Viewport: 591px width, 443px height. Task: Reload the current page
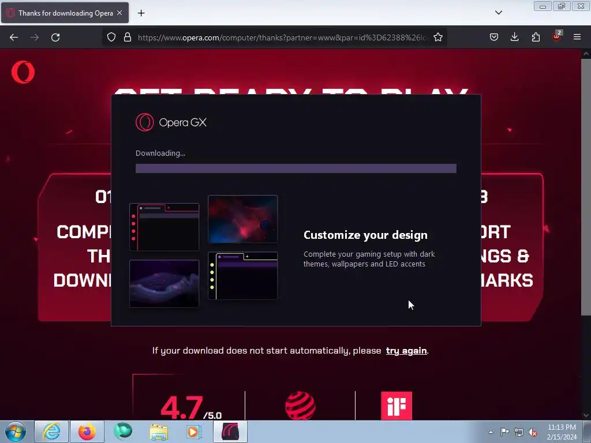click(x=55, y=37)
